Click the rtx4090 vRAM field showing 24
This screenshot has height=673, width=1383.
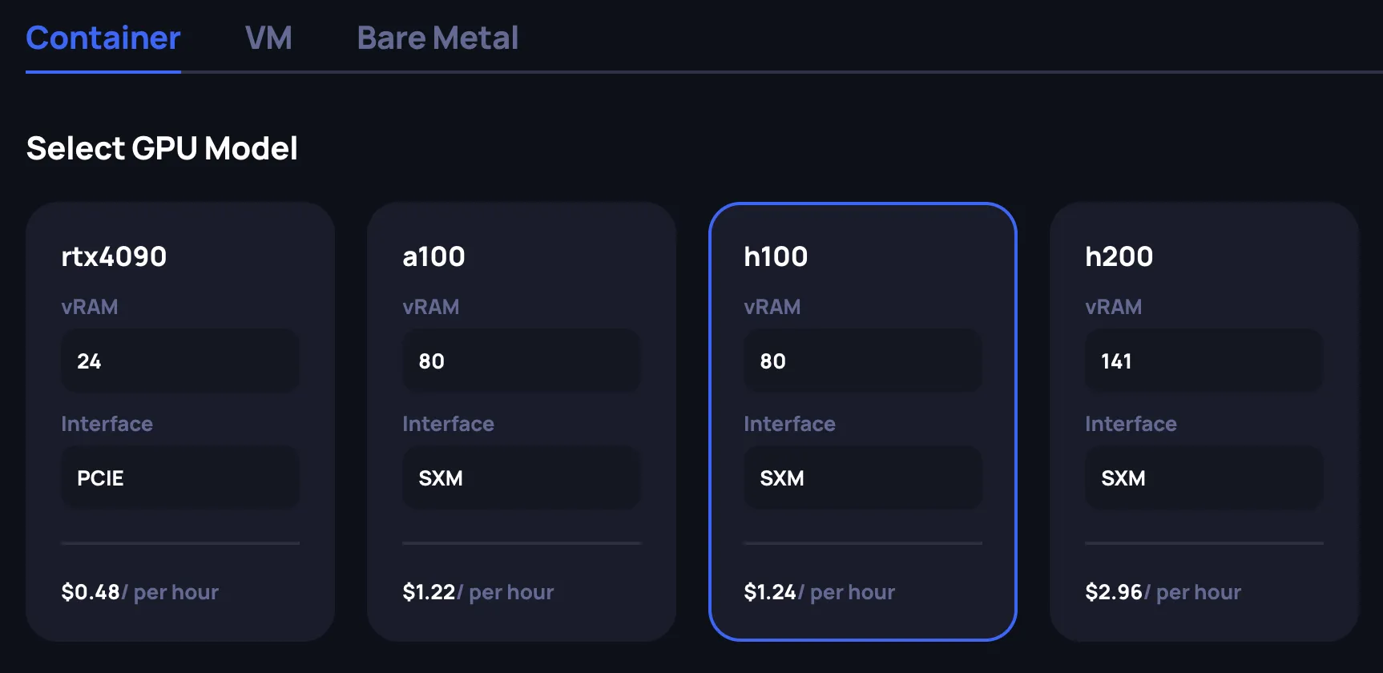[x=180, y=361]
